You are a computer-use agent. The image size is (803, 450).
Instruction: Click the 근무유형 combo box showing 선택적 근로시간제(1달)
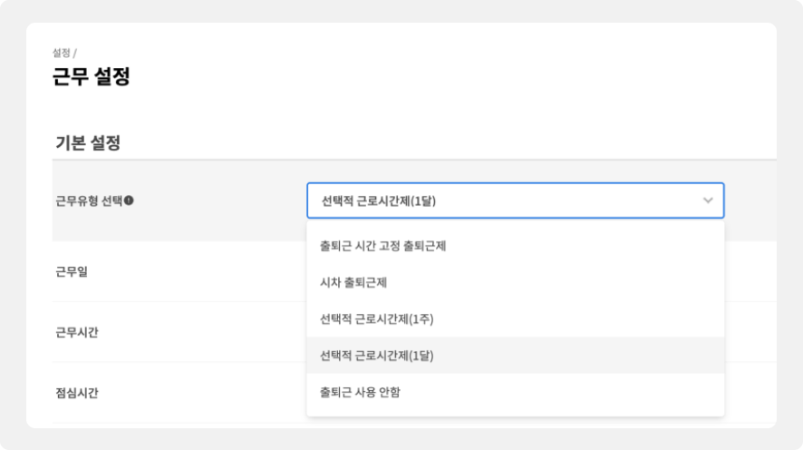point(498,201)
